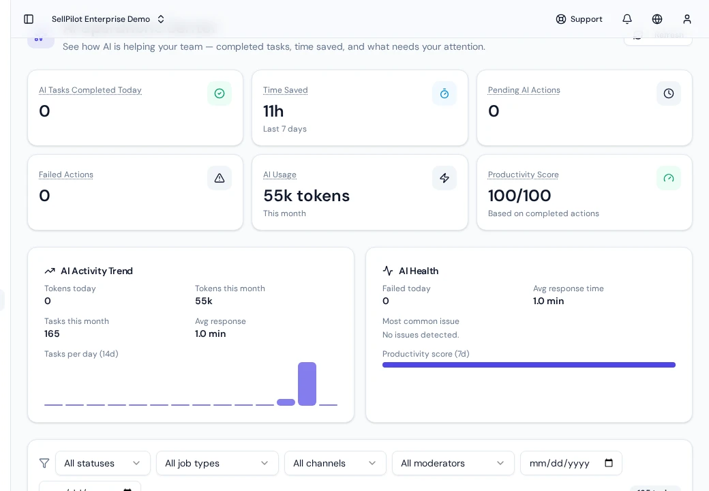Click the AI Usage label
This screenshot has height=491, width=709.
pyautogui.click(x=280, y=175)
